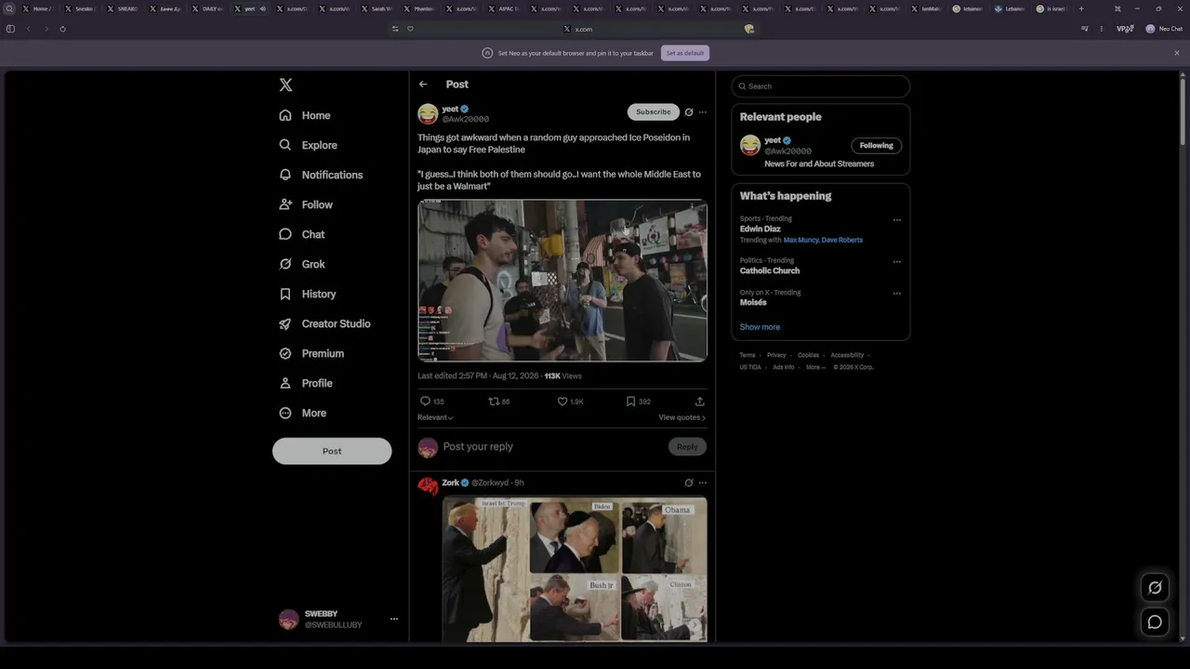The image size is (1190, 669).
Task: Open the floating chat bubble button
Action: [1155, 623]
